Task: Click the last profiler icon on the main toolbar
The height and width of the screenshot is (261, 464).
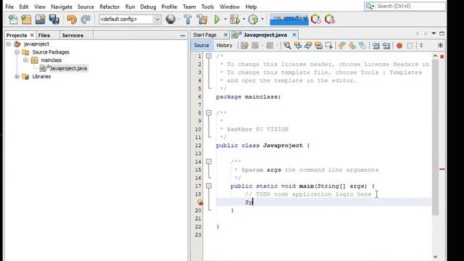Action: [330, 20]
